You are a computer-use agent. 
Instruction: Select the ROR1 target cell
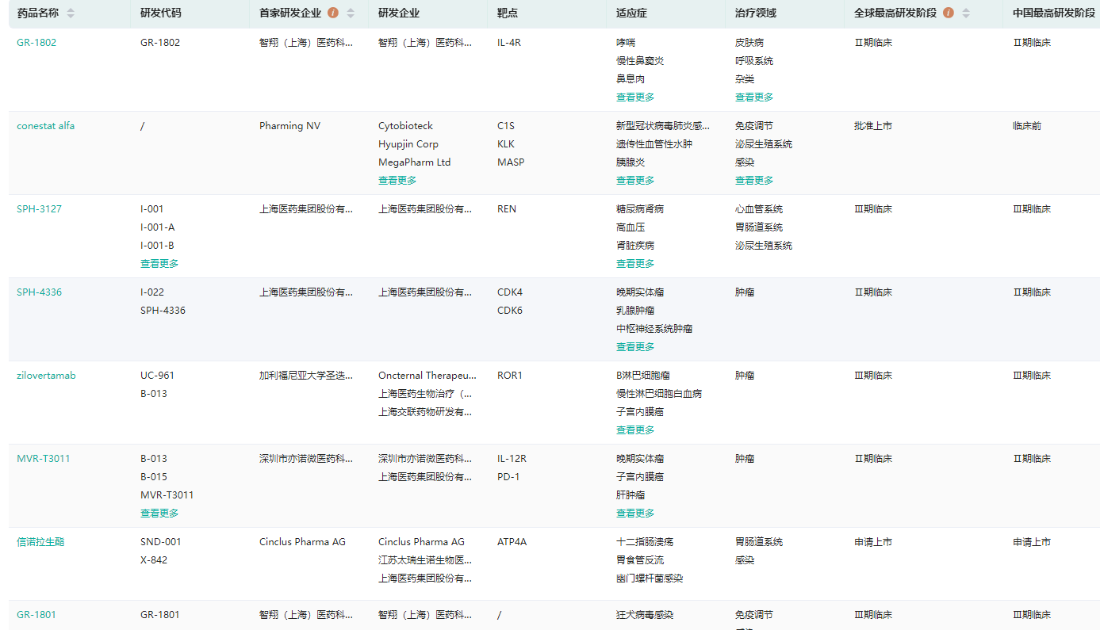(x=510, y=376)
